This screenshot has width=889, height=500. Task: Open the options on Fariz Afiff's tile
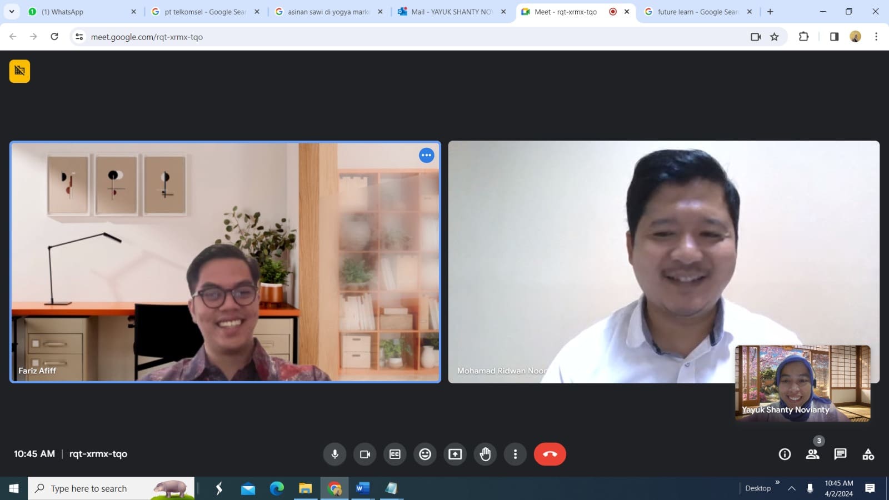click(x=426, y=156)
